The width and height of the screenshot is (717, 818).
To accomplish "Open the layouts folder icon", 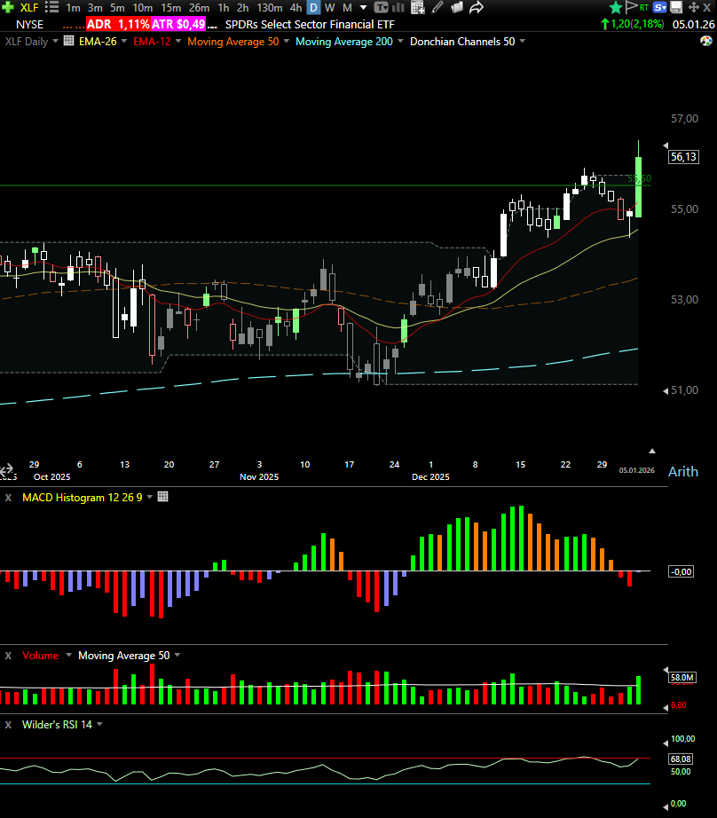I will click(x=457, y=7).
